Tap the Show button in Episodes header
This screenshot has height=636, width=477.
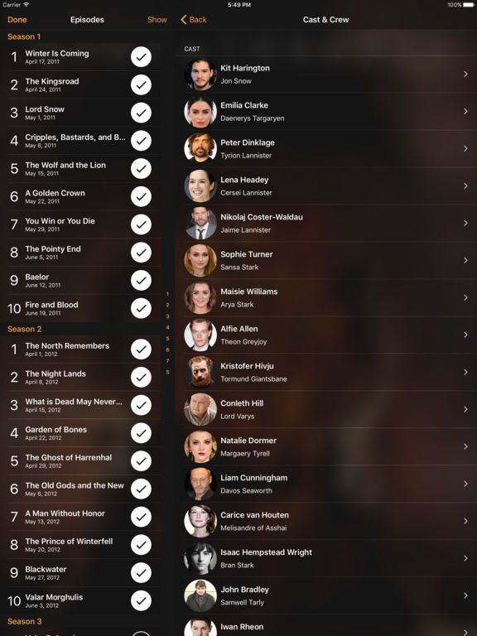pos(157,20)
